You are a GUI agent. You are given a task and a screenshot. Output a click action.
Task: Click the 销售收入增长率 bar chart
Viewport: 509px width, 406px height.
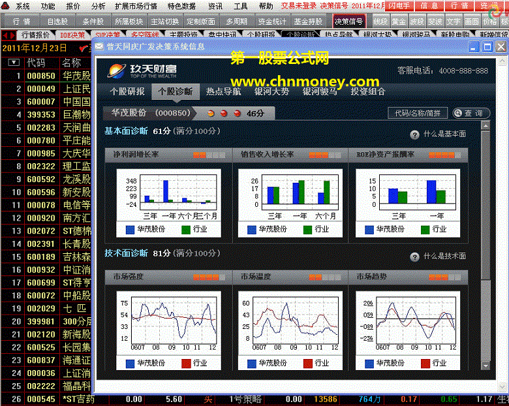[x=290, y=203]
